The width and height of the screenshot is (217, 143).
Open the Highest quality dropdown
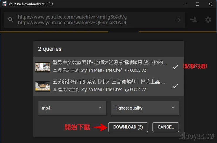tap(145, 108)
